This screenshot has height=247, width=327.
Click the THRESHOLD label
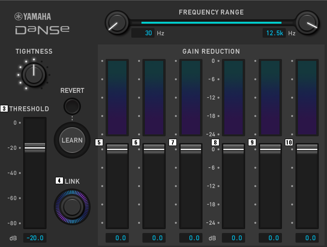[29, 109]
